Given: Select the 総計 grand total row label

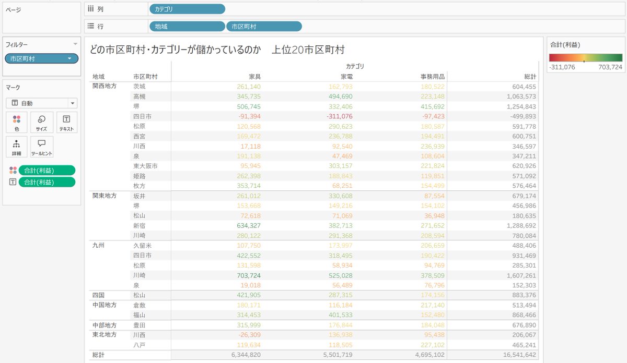Looking at the screenshot, I should 99,355.
